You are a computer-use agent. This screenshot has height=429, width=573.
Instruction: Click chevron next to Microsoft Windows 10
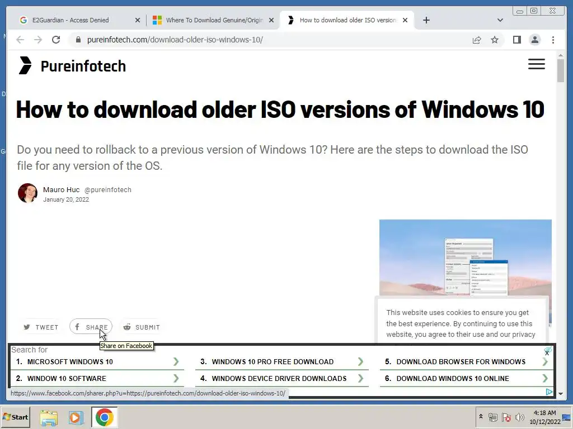click(176, 362)
